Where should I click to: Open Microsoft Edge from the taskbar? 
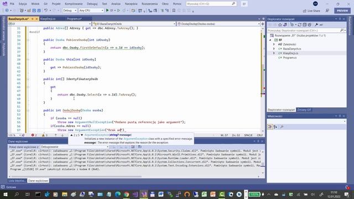[118, 194]
